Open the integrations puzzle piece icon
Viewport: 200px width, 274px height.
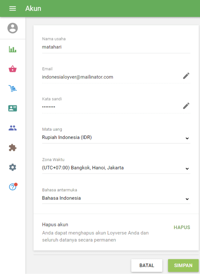click(x=13, y=147)
